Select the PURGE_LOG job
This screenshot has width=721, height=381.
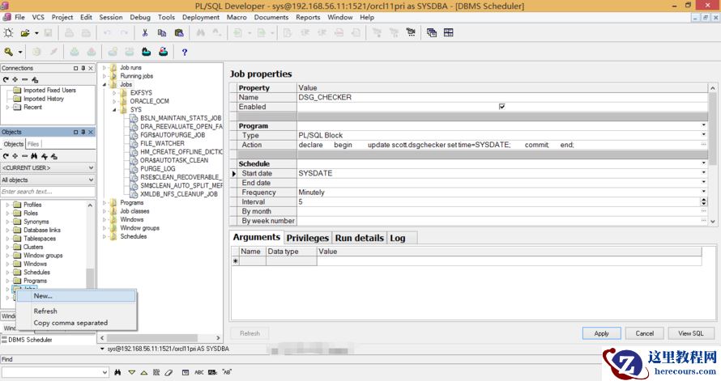[158, 168]
